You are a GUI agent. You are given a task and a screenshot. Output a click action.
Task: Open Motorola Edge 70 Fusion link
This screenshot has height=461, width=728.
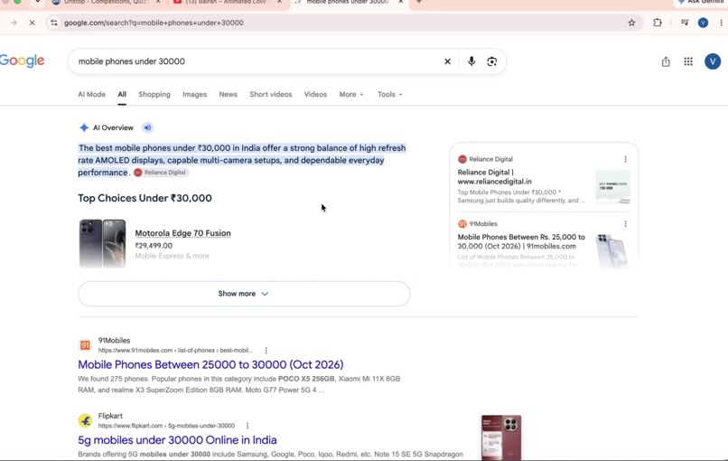click(x=182, y=233)
